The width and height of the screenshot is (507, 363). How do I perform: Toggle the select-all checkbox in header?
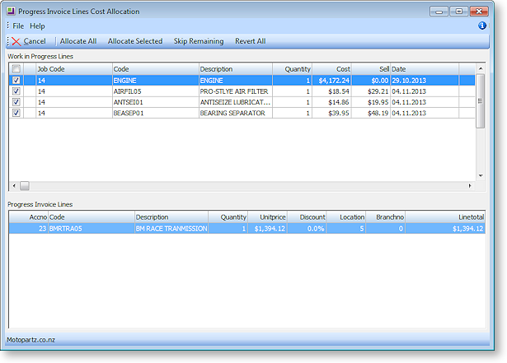[16, 69]
